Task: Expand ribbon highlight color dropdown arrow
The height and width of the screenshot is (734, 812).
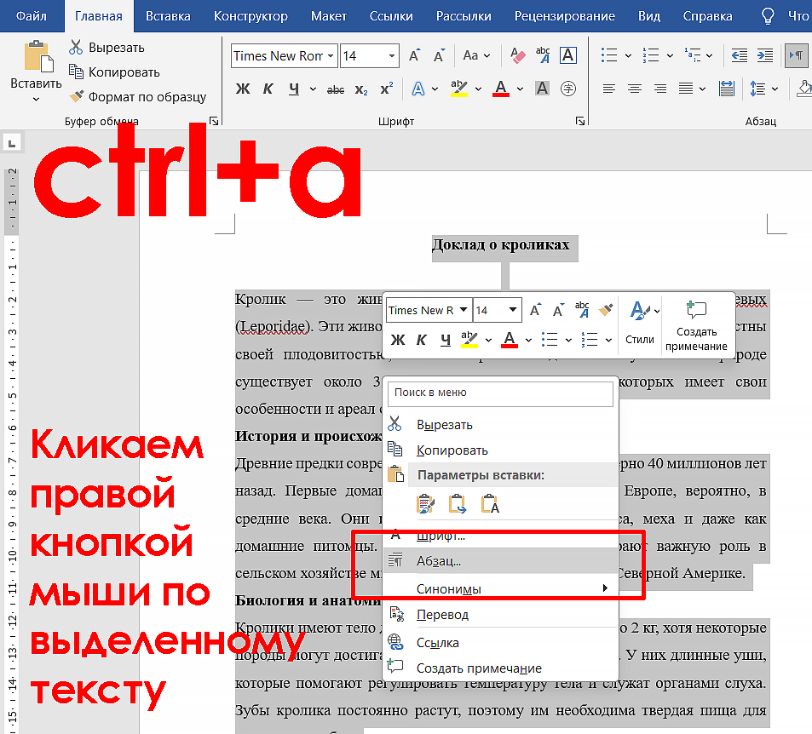Action: (x=478, y=89)
